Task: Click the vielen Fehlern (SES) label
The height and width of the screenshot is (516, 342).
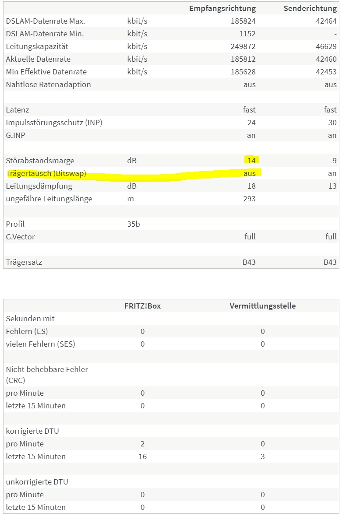Action: (40, 344)
